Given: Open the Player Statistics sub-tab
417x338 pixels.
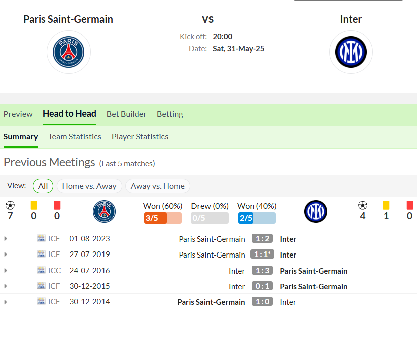Looking at the screenshot, I should pos(140,136).
